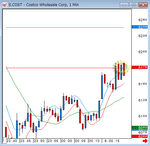Click the red scroll-right arrow at bottom right
The image size is (150, 146).
point(145,141)
